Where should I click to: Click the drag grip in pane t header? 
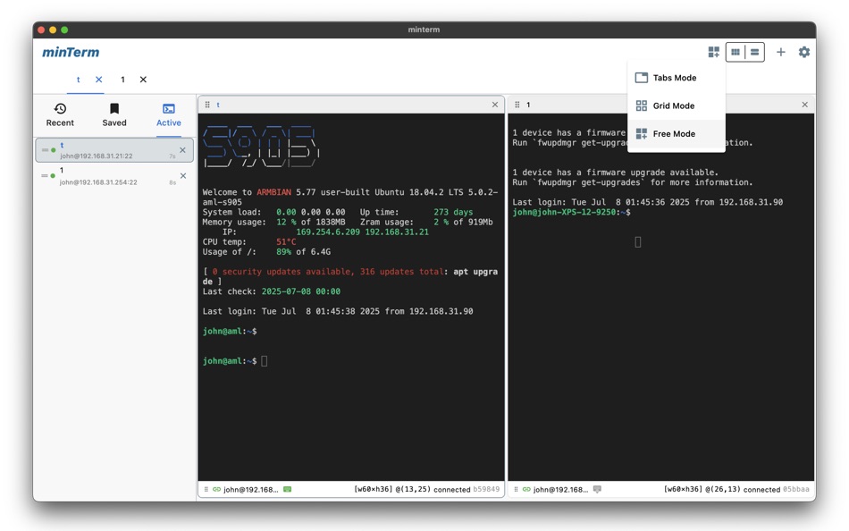pos(207,105)
